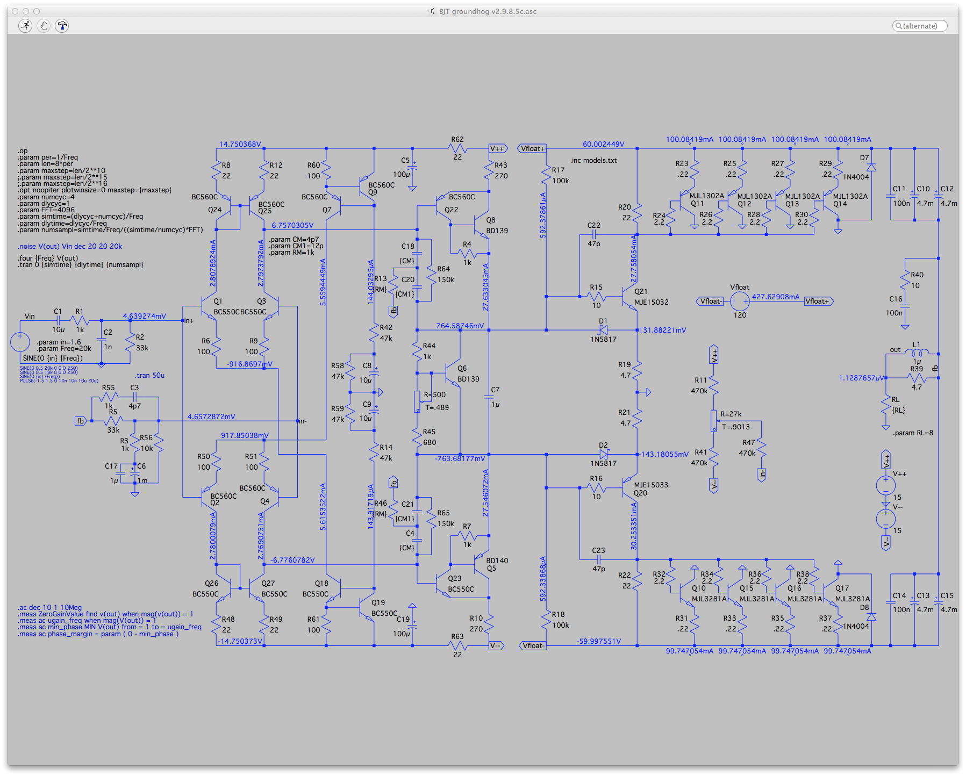Viewport: 966px width, 776px height.
Task: Click the .inc models.txt directive
Action: tap(593, 161)
